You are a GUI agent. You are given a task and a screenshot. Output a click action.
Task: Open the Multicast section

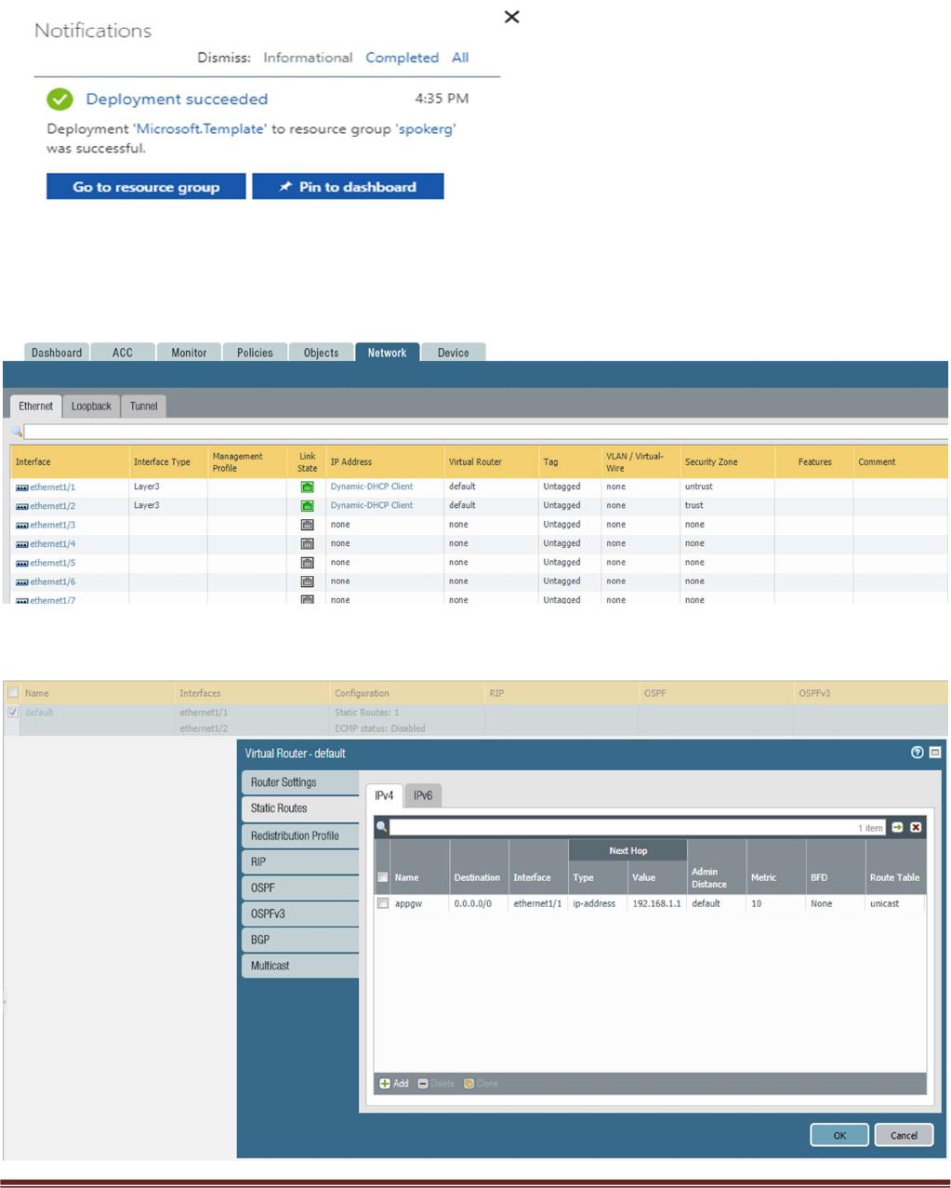(299, 966)
